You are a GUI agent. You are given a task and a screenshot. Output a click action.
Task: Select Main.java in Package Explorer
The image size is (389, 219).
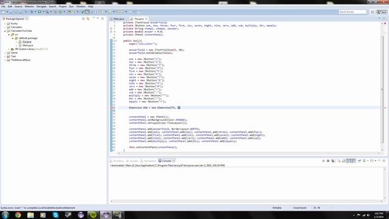27,46
